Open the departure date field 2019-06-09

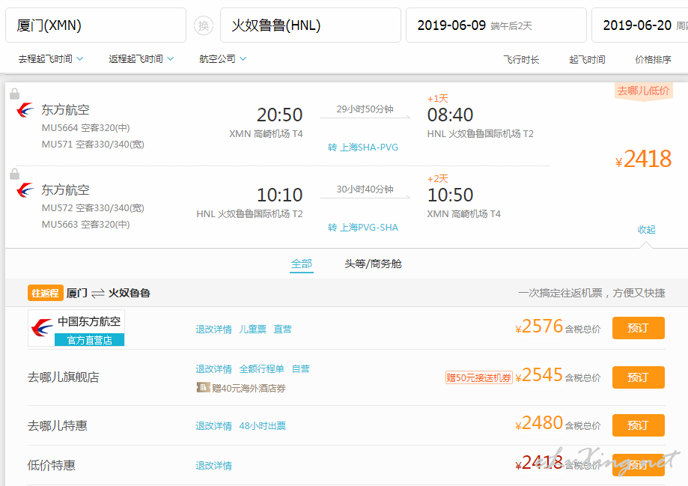(496, 25)
